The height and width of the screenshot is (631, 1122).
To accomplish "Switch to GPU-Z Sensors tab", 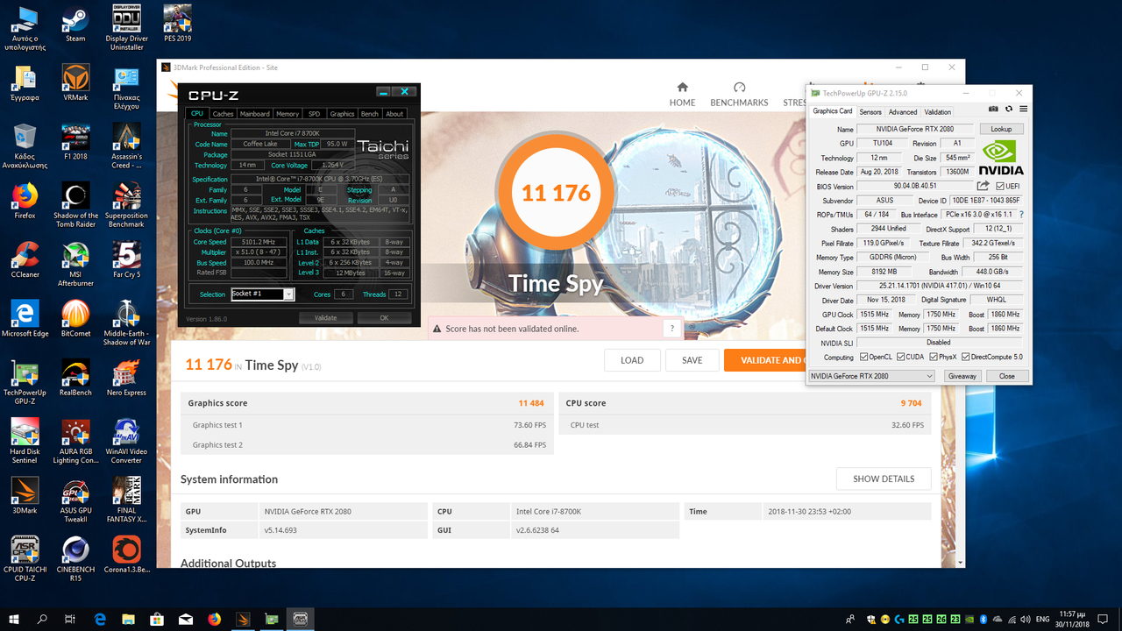I will 870,112.
